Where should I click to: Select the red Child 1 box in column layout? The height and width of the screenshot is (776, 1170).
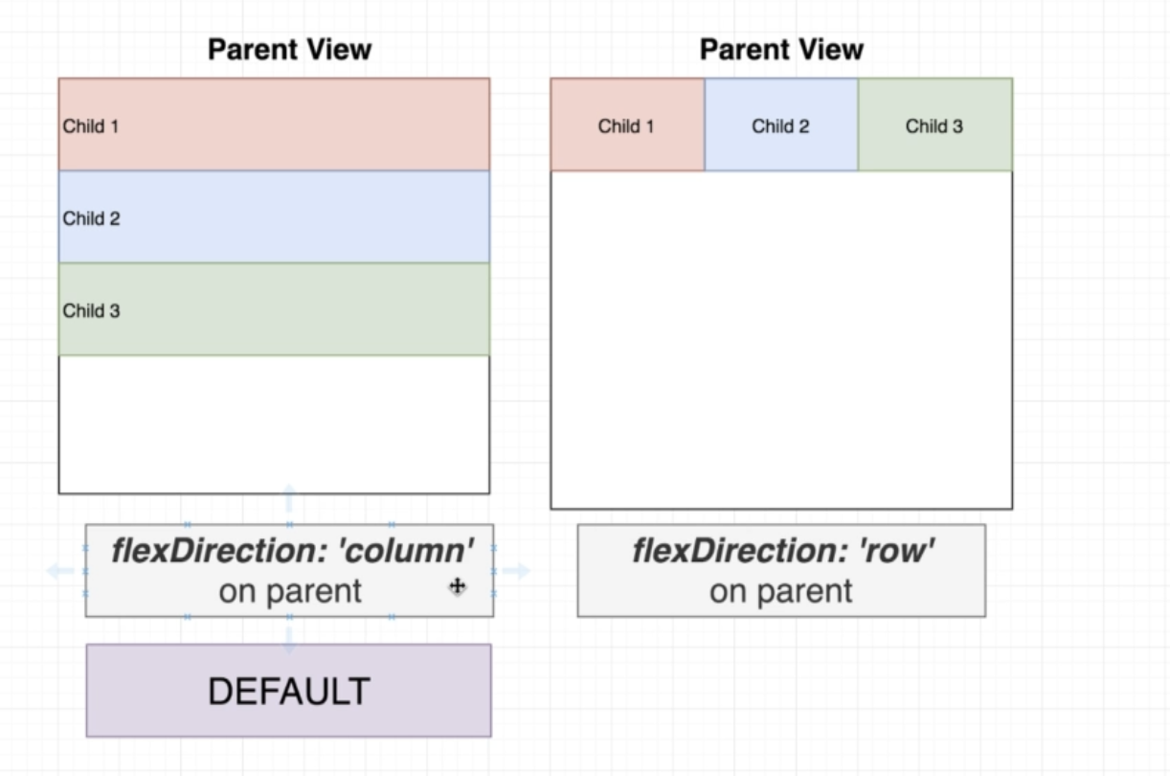click(x=274, y=125)
